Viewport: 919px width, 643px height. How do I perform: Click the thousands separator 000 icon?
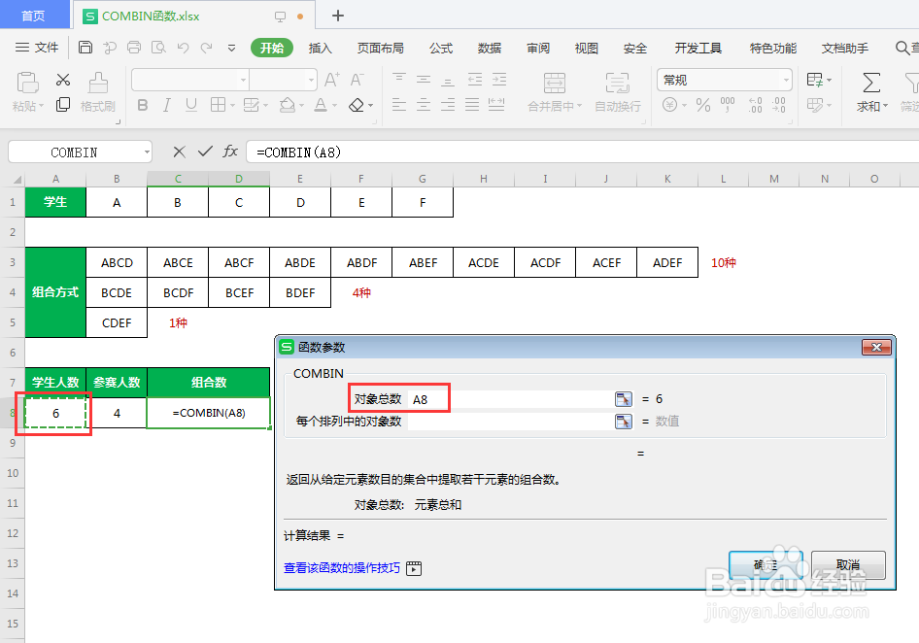728,105
